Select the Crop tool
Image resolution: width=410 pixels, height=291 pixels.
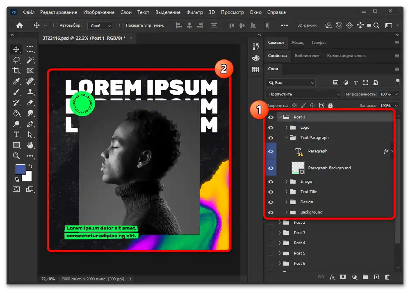coord(16,70)
